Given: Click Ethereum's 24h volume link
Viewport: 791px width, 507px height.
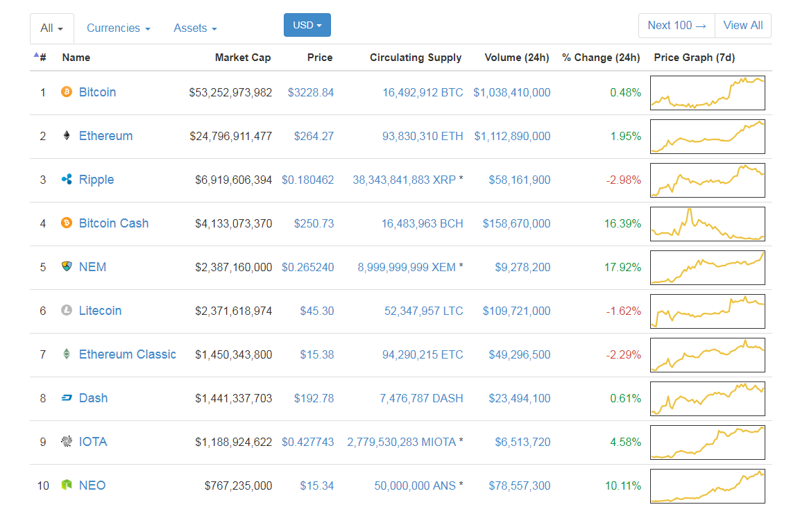Looking at the screenshot, I should (x=511, y=135).
